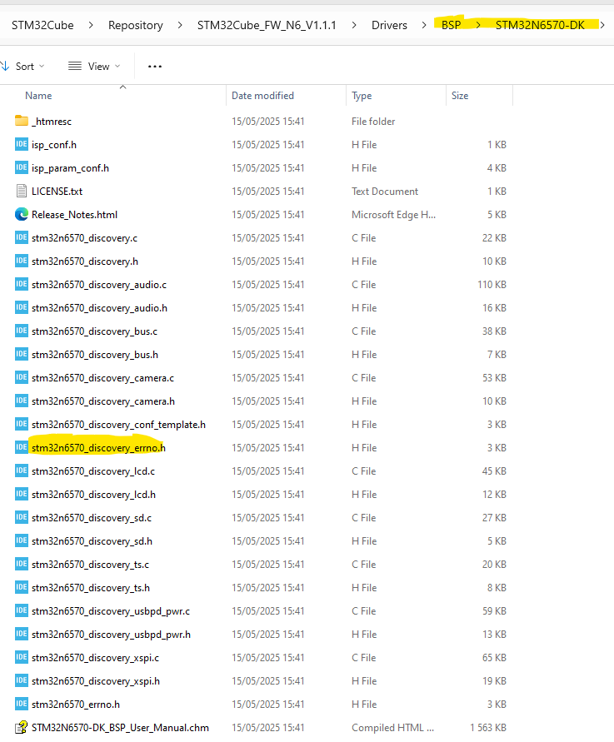614x742 pixels.
Task: Click the 'Compiled HTML ...' type cell
Action: point(392,727)
